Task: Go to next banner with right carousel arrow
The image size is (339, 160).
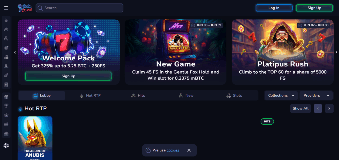Action: tap(336, 52)
